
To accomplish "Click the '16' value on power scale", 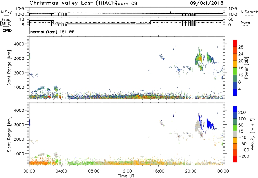I will tap(241, 68).
